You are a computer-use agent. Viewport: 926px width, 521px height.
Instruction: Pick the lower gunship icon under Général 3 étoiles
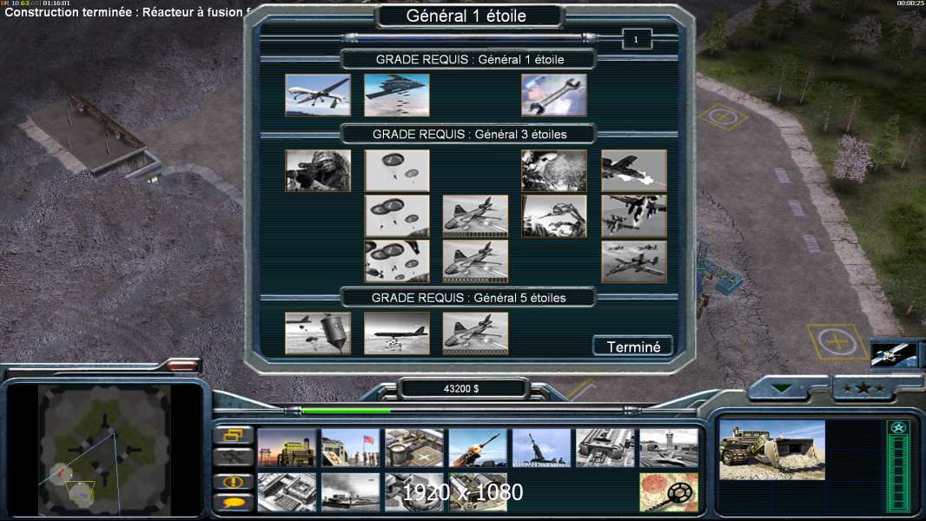pyautogui.click(x=475, y=261)
